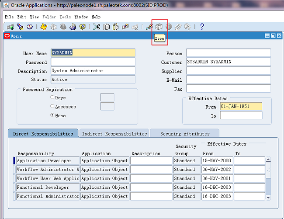Click the Save disk icon

point(44,27)
